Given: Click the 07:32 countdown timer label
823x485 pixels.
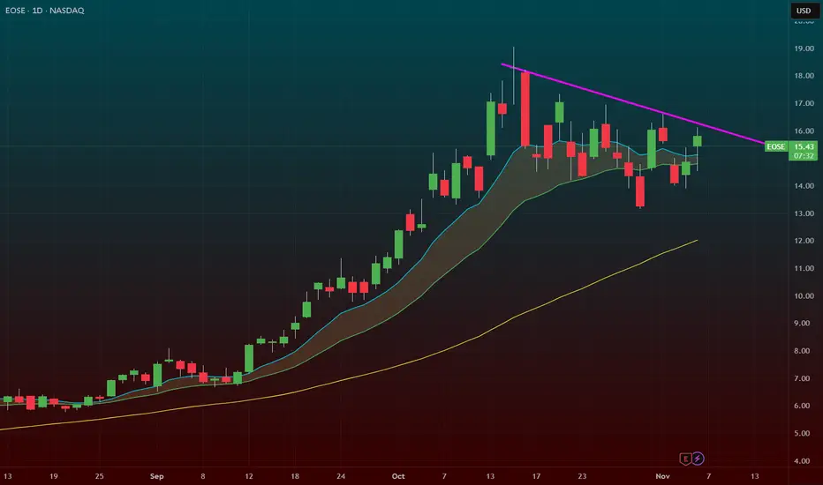Looking at the screenshot, I should click(804, 156).
